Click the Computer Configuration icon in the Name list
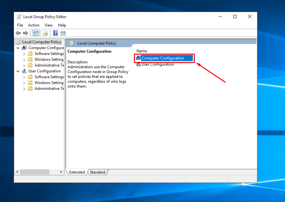Screen dimensions: 285x202 [138, 58]
